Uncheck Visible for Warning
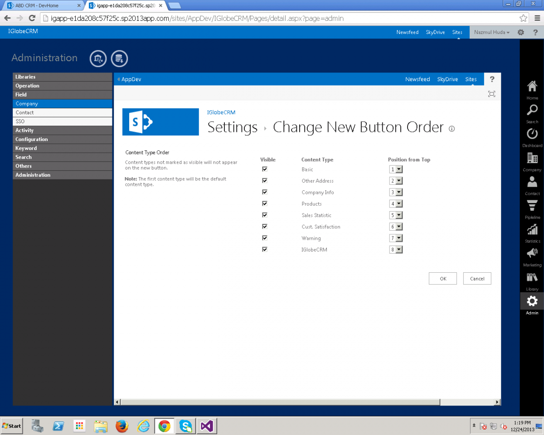 [265, 238]
